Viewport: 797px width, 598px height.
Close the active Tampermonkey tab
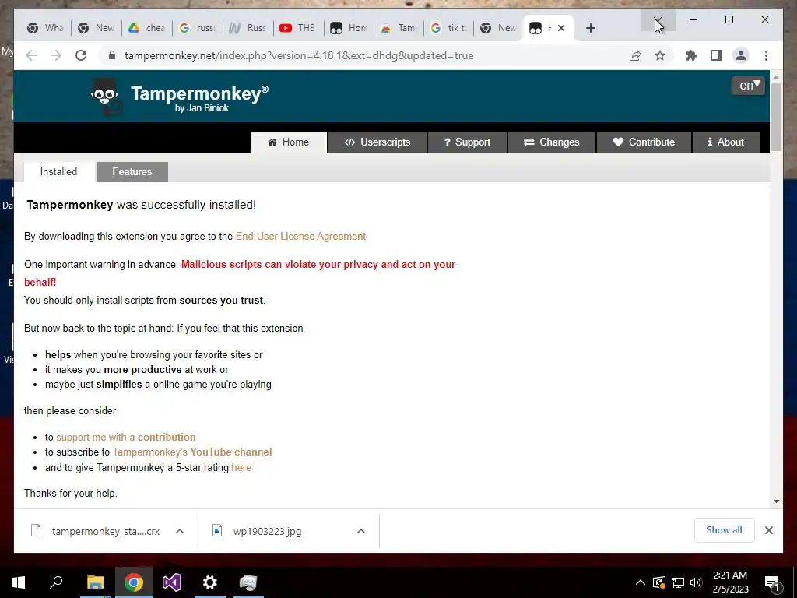click(561, 28)
